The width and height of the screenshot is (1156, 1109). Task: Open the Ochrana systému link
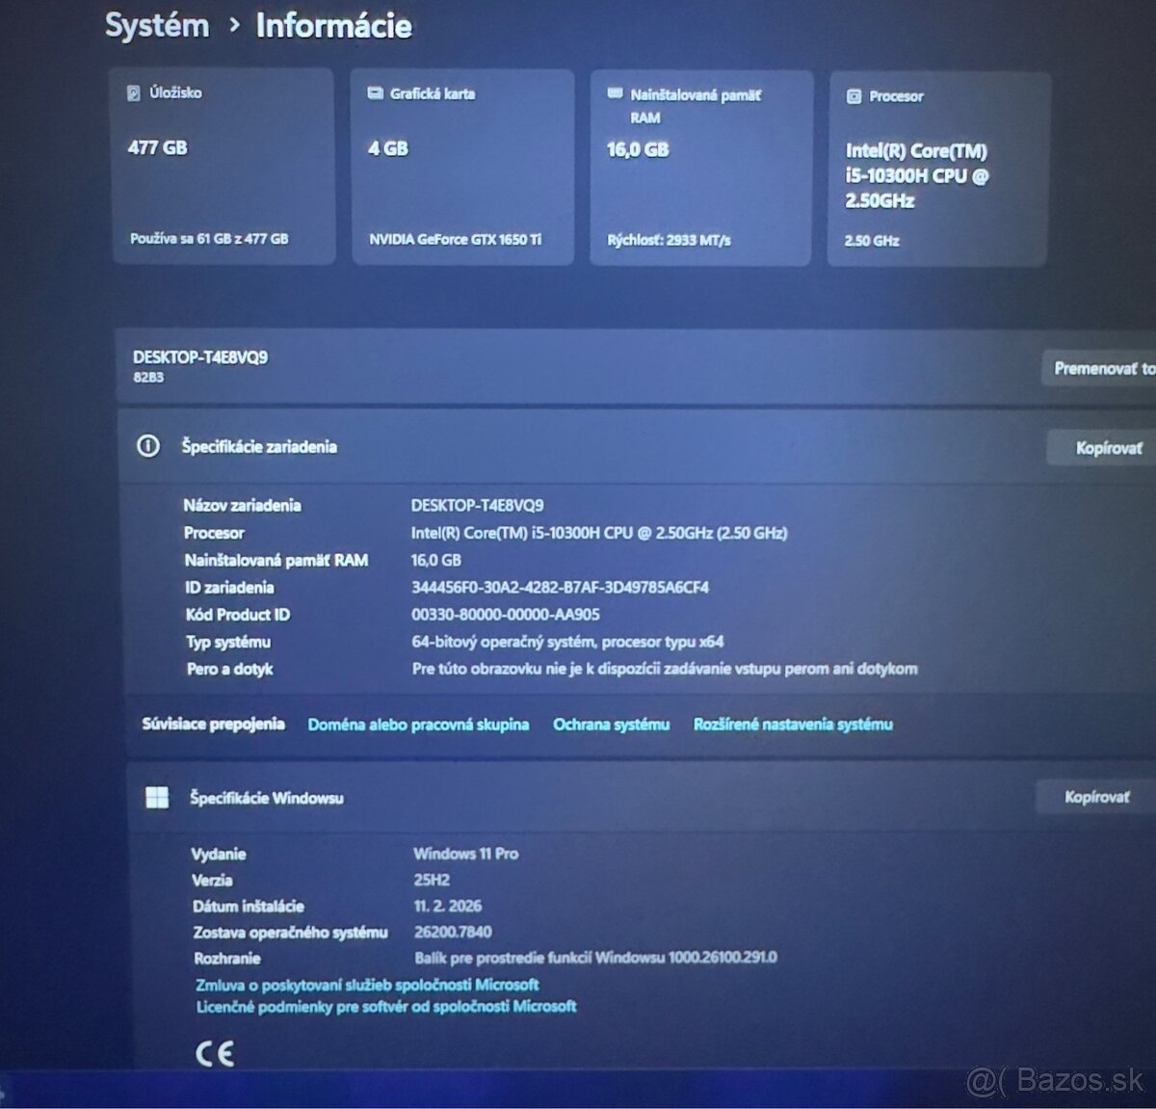[611, 724]
